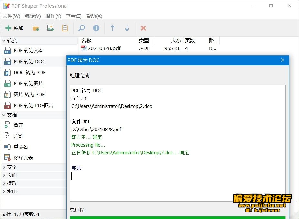Click the PDF icon beside PDF 转为 PDF图片
The width and height of the screenshot is (299, 219).
(7, 106)
